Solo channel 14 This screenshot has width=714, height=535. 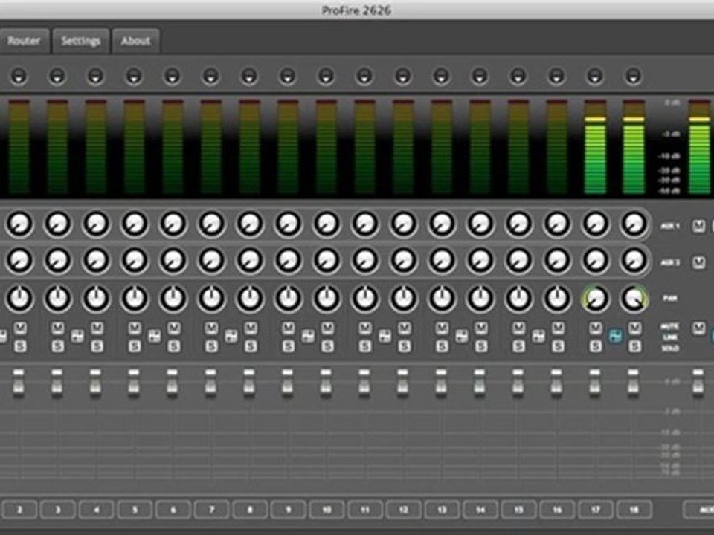[481, 347]
